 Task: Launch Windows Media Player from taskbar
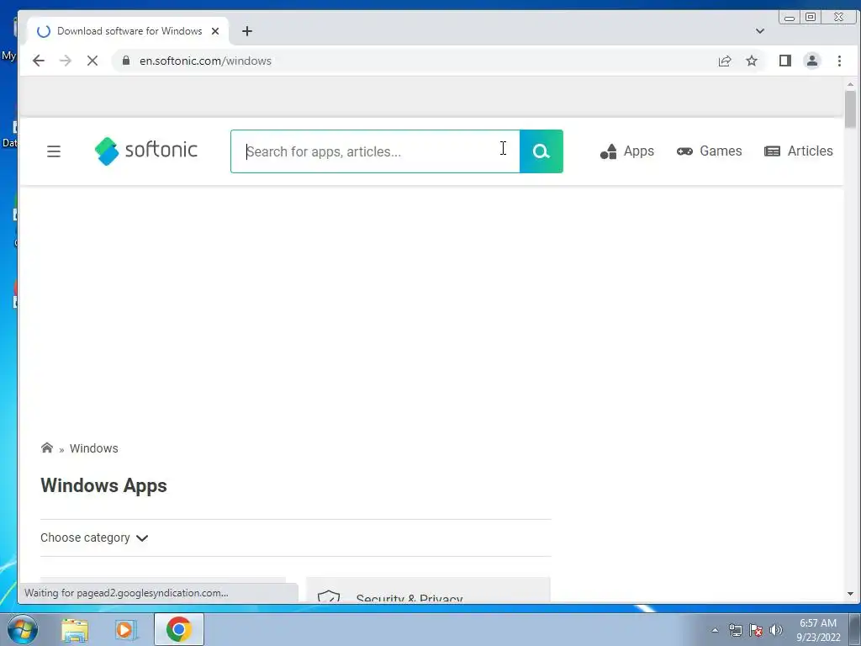click(126, 629)
